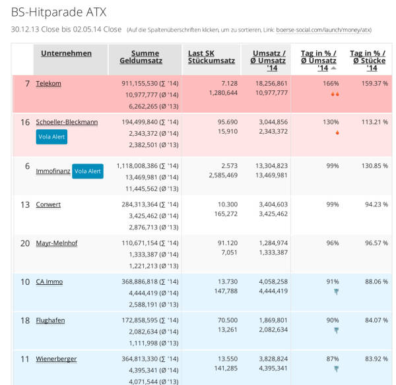
Task: Select Telekom rank number 7
Action: (27, 84)
